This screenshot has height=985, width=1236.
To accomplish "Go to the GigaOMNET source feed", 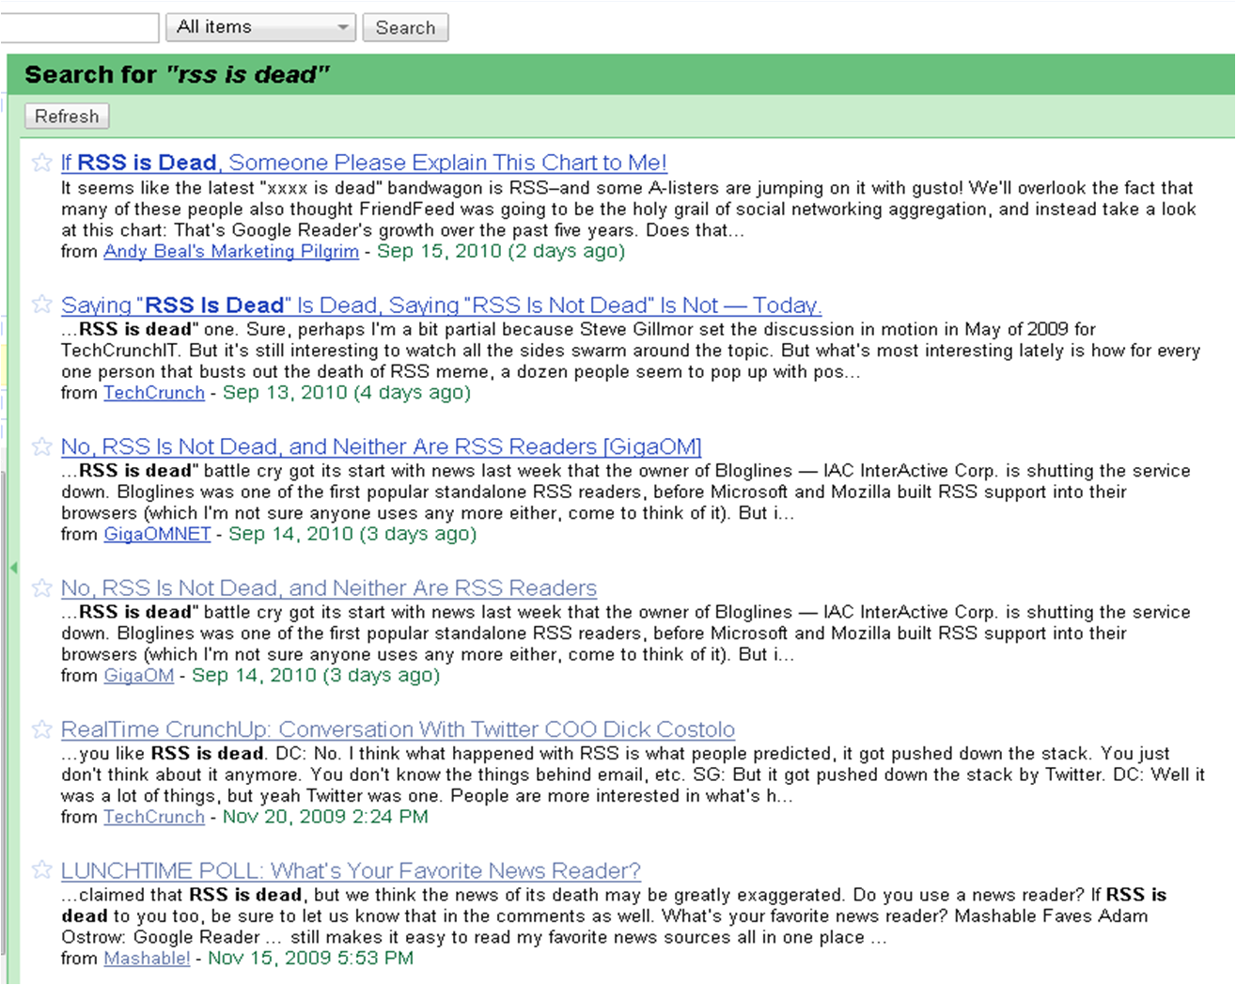I will pos(157,534).
